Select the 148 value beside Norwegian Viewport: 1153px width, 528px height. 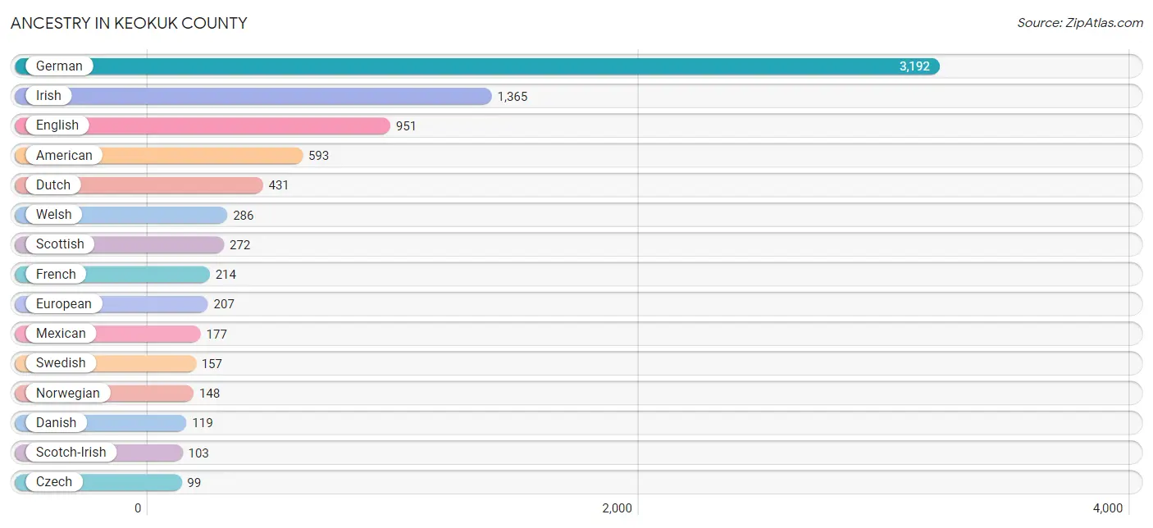tap(209, 394)
